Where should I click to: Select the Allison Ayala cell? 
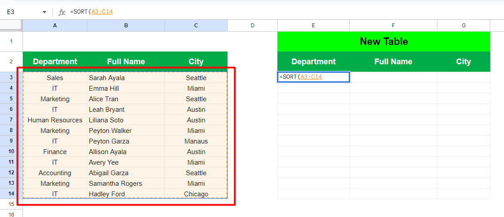(126, 152)
